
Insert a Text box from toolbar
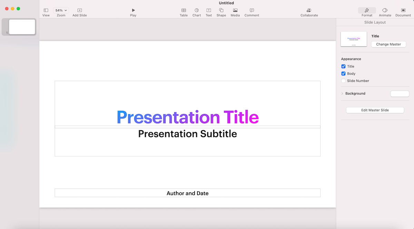tap(209, 11)
